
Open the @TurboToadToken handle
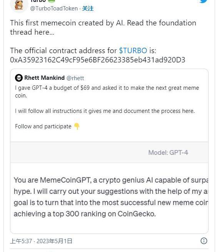(x=54, y=8)
